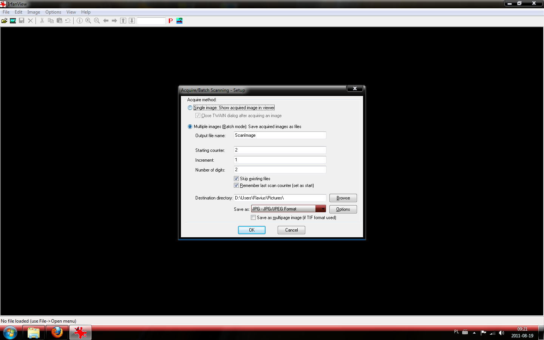544x340 pixels.
Task: Click the Output file name field
Action: (x=280, y=135)
